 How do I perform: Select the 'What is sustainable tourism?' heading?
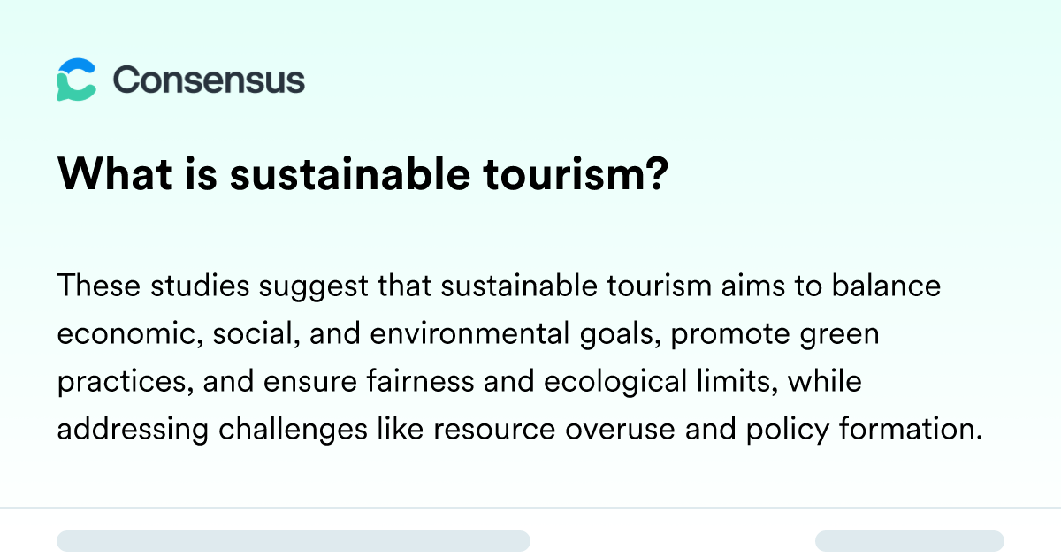click(x=362, y=176)
